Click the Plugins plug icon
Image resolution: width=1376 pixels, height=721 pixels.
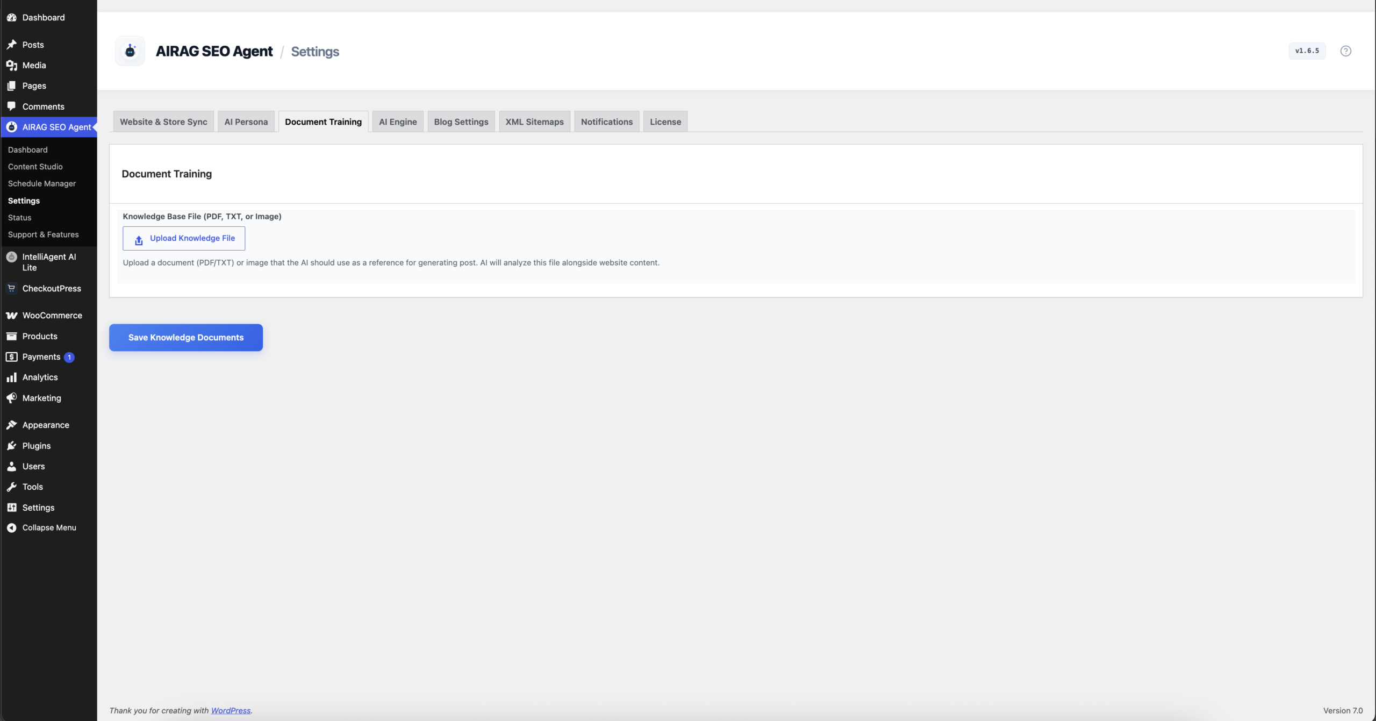tap(11, 446)
